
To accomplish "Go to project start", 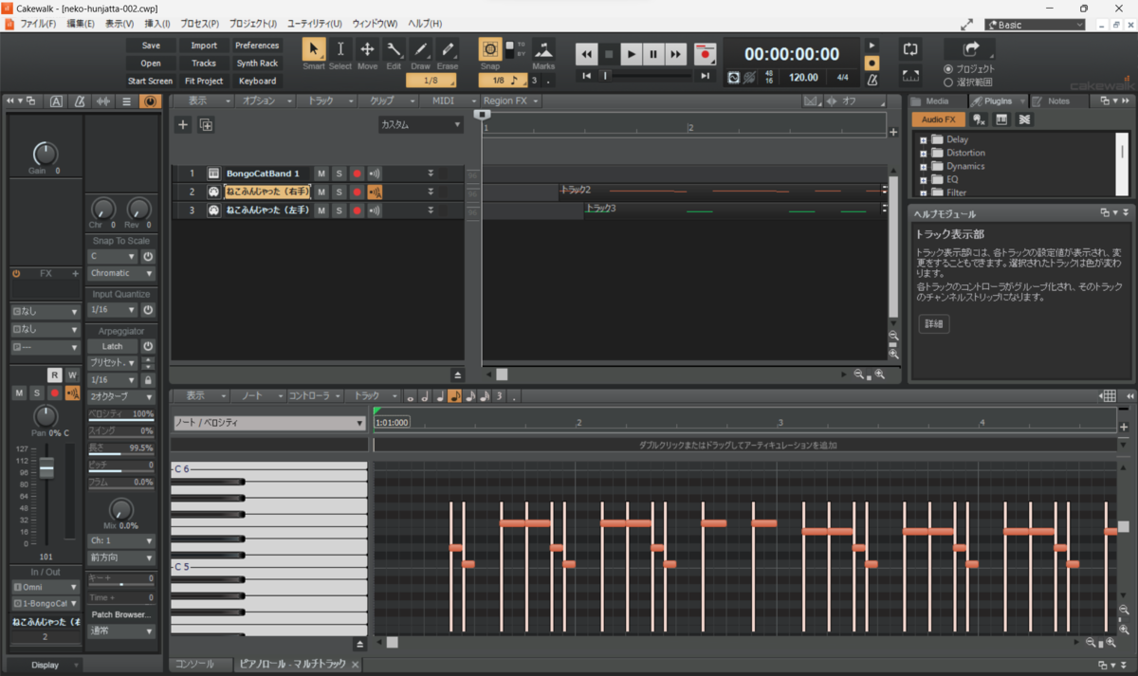I will pos(587,76).
